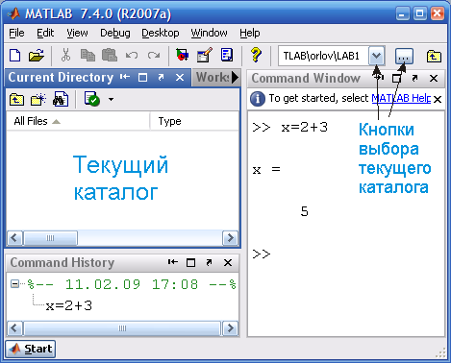This screenshot has height=363, width=451.
Task: Create a new M-file with toolbar icon
Action: tap(14, 56)
